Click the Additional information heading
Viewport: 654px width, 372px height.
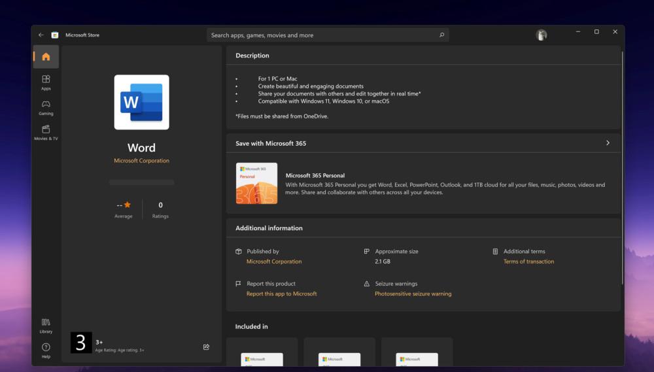(x=269, y=228)
